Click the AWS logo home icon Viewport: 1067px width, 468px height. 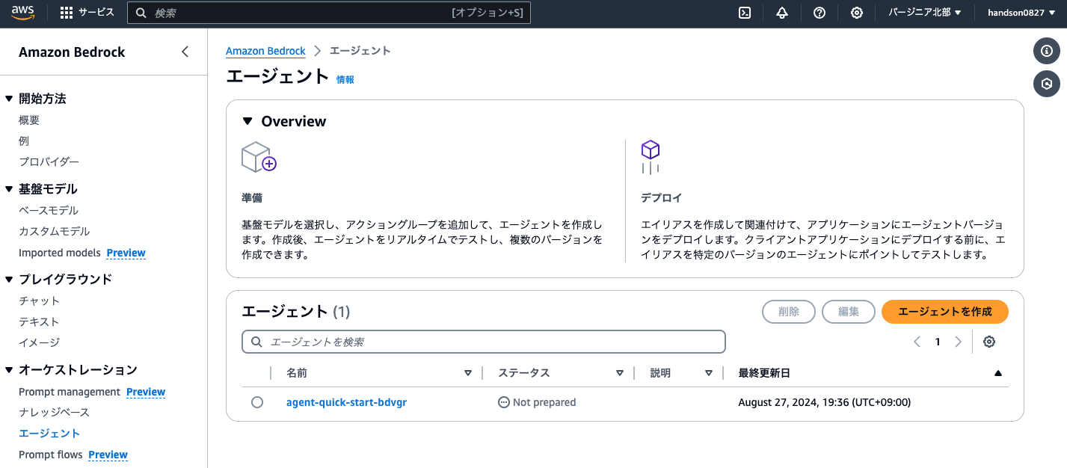(23, 12)
